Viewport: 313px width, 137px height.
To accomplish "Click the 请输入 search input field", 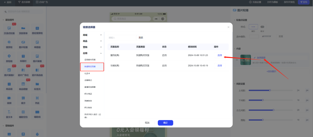I will point(121,38).
